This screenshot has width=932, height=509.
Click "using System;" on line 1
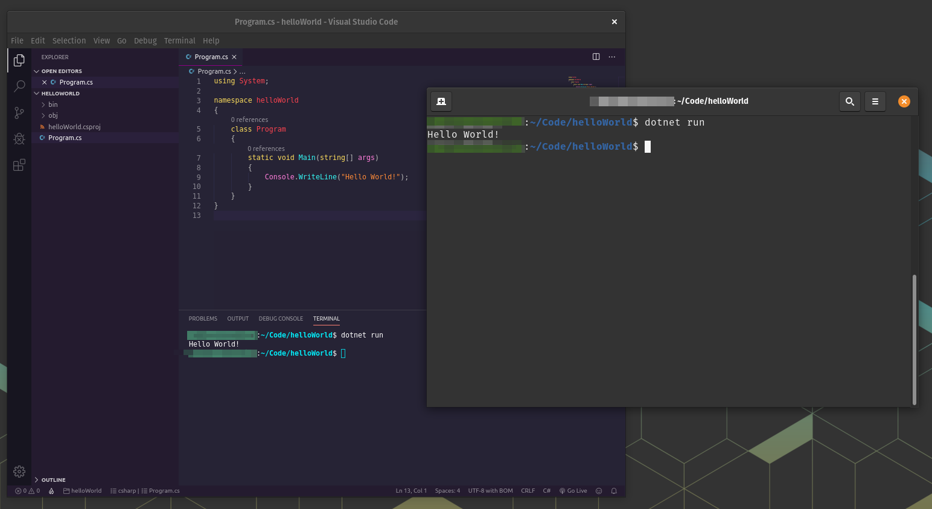click(x=241, y=81)
